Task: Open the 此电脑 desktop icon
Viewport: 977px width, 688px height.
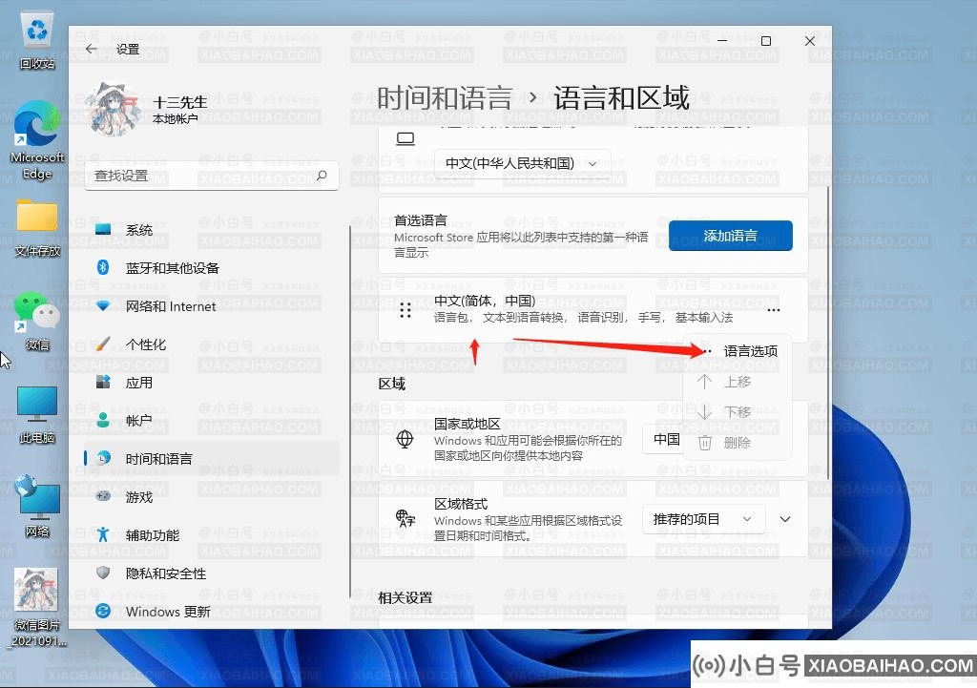Action: pyautogui.click(x=37, y=415)
